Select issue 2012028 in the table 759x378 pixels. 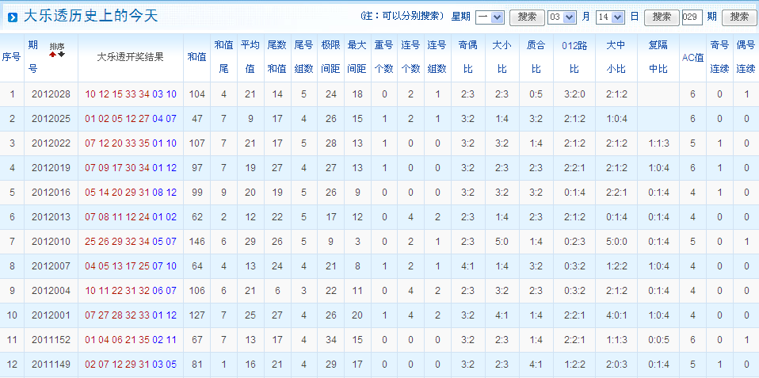(x=51, y=94)
